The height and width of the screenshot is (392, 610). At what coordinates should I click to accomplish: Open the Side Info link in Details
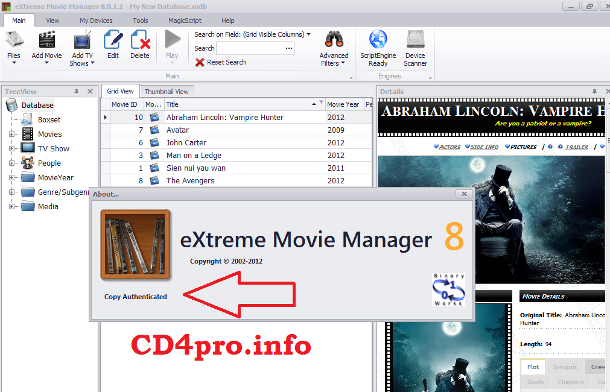coord(484,147)
